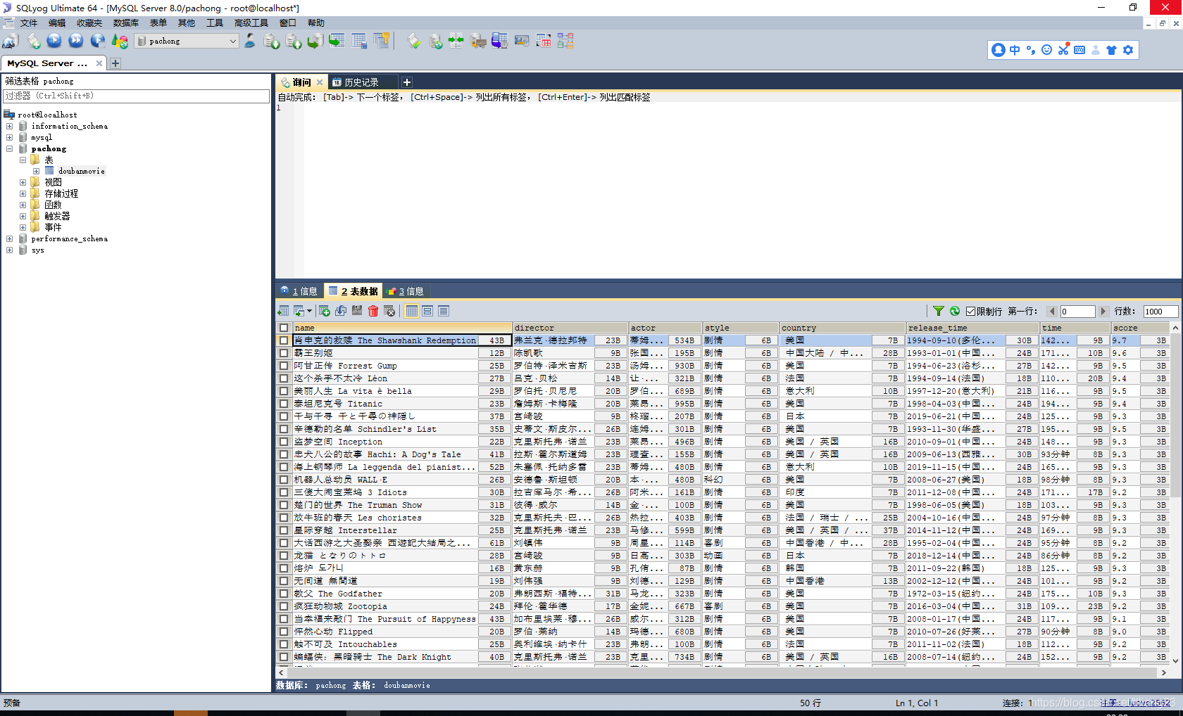This screenshot has height=716, width=1183.
Task: Click the filter tables input field
Action: (x=137, y=96)
